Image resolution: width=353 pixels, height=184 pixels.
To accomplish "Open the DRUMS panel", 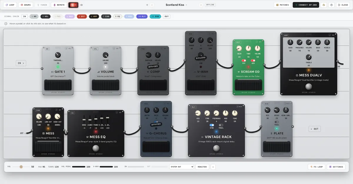I will tap(26, 5).
